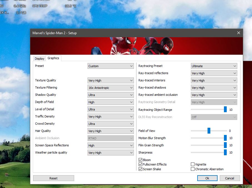
Task: Close the Spider-Man 2 Setup dialog
Action: click(238, 33)
